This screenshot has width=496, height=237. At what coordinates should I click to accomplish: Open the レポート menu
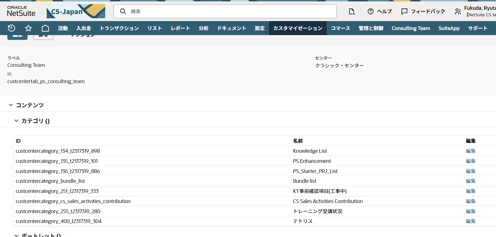click(x=180, y=28)
